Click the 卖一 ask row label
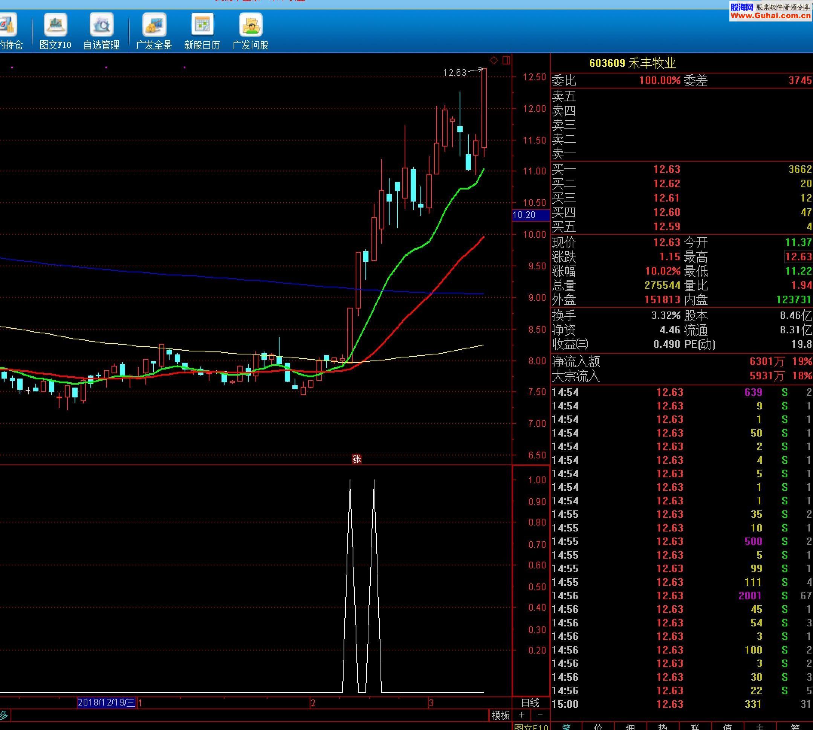The width and height of the screenshot is (813, 730). click(564, 154)
